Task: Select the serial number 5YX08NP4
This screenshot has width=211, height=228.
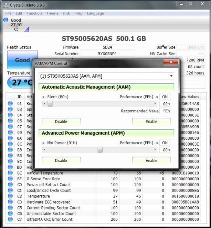Action: [107, 54]
